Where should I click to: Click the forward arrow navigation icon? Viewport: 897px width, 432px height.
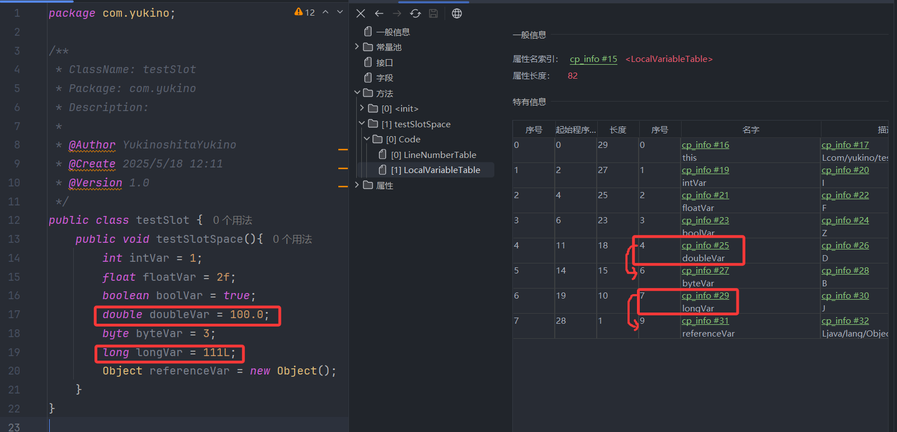click(397, 13)
